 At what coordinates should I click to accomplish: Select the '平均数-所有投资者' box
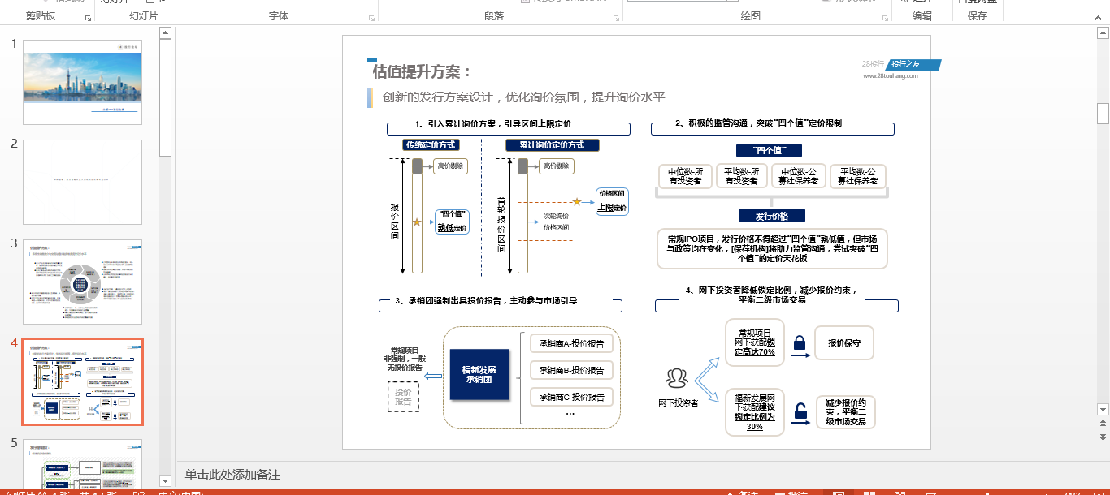tap(741, 176)
